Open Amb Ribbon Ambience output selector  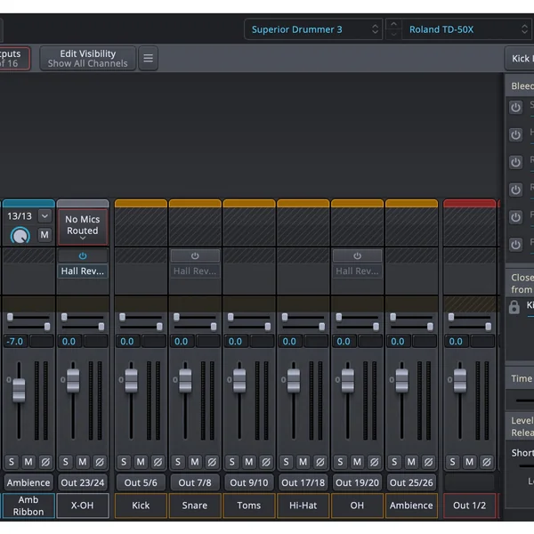coord(28,482)
